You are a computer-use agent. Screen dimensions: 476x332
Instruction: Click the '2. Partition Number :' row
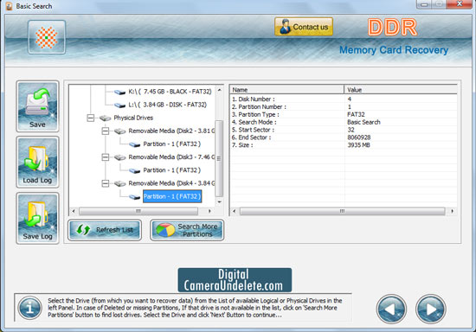coord(344,106)
